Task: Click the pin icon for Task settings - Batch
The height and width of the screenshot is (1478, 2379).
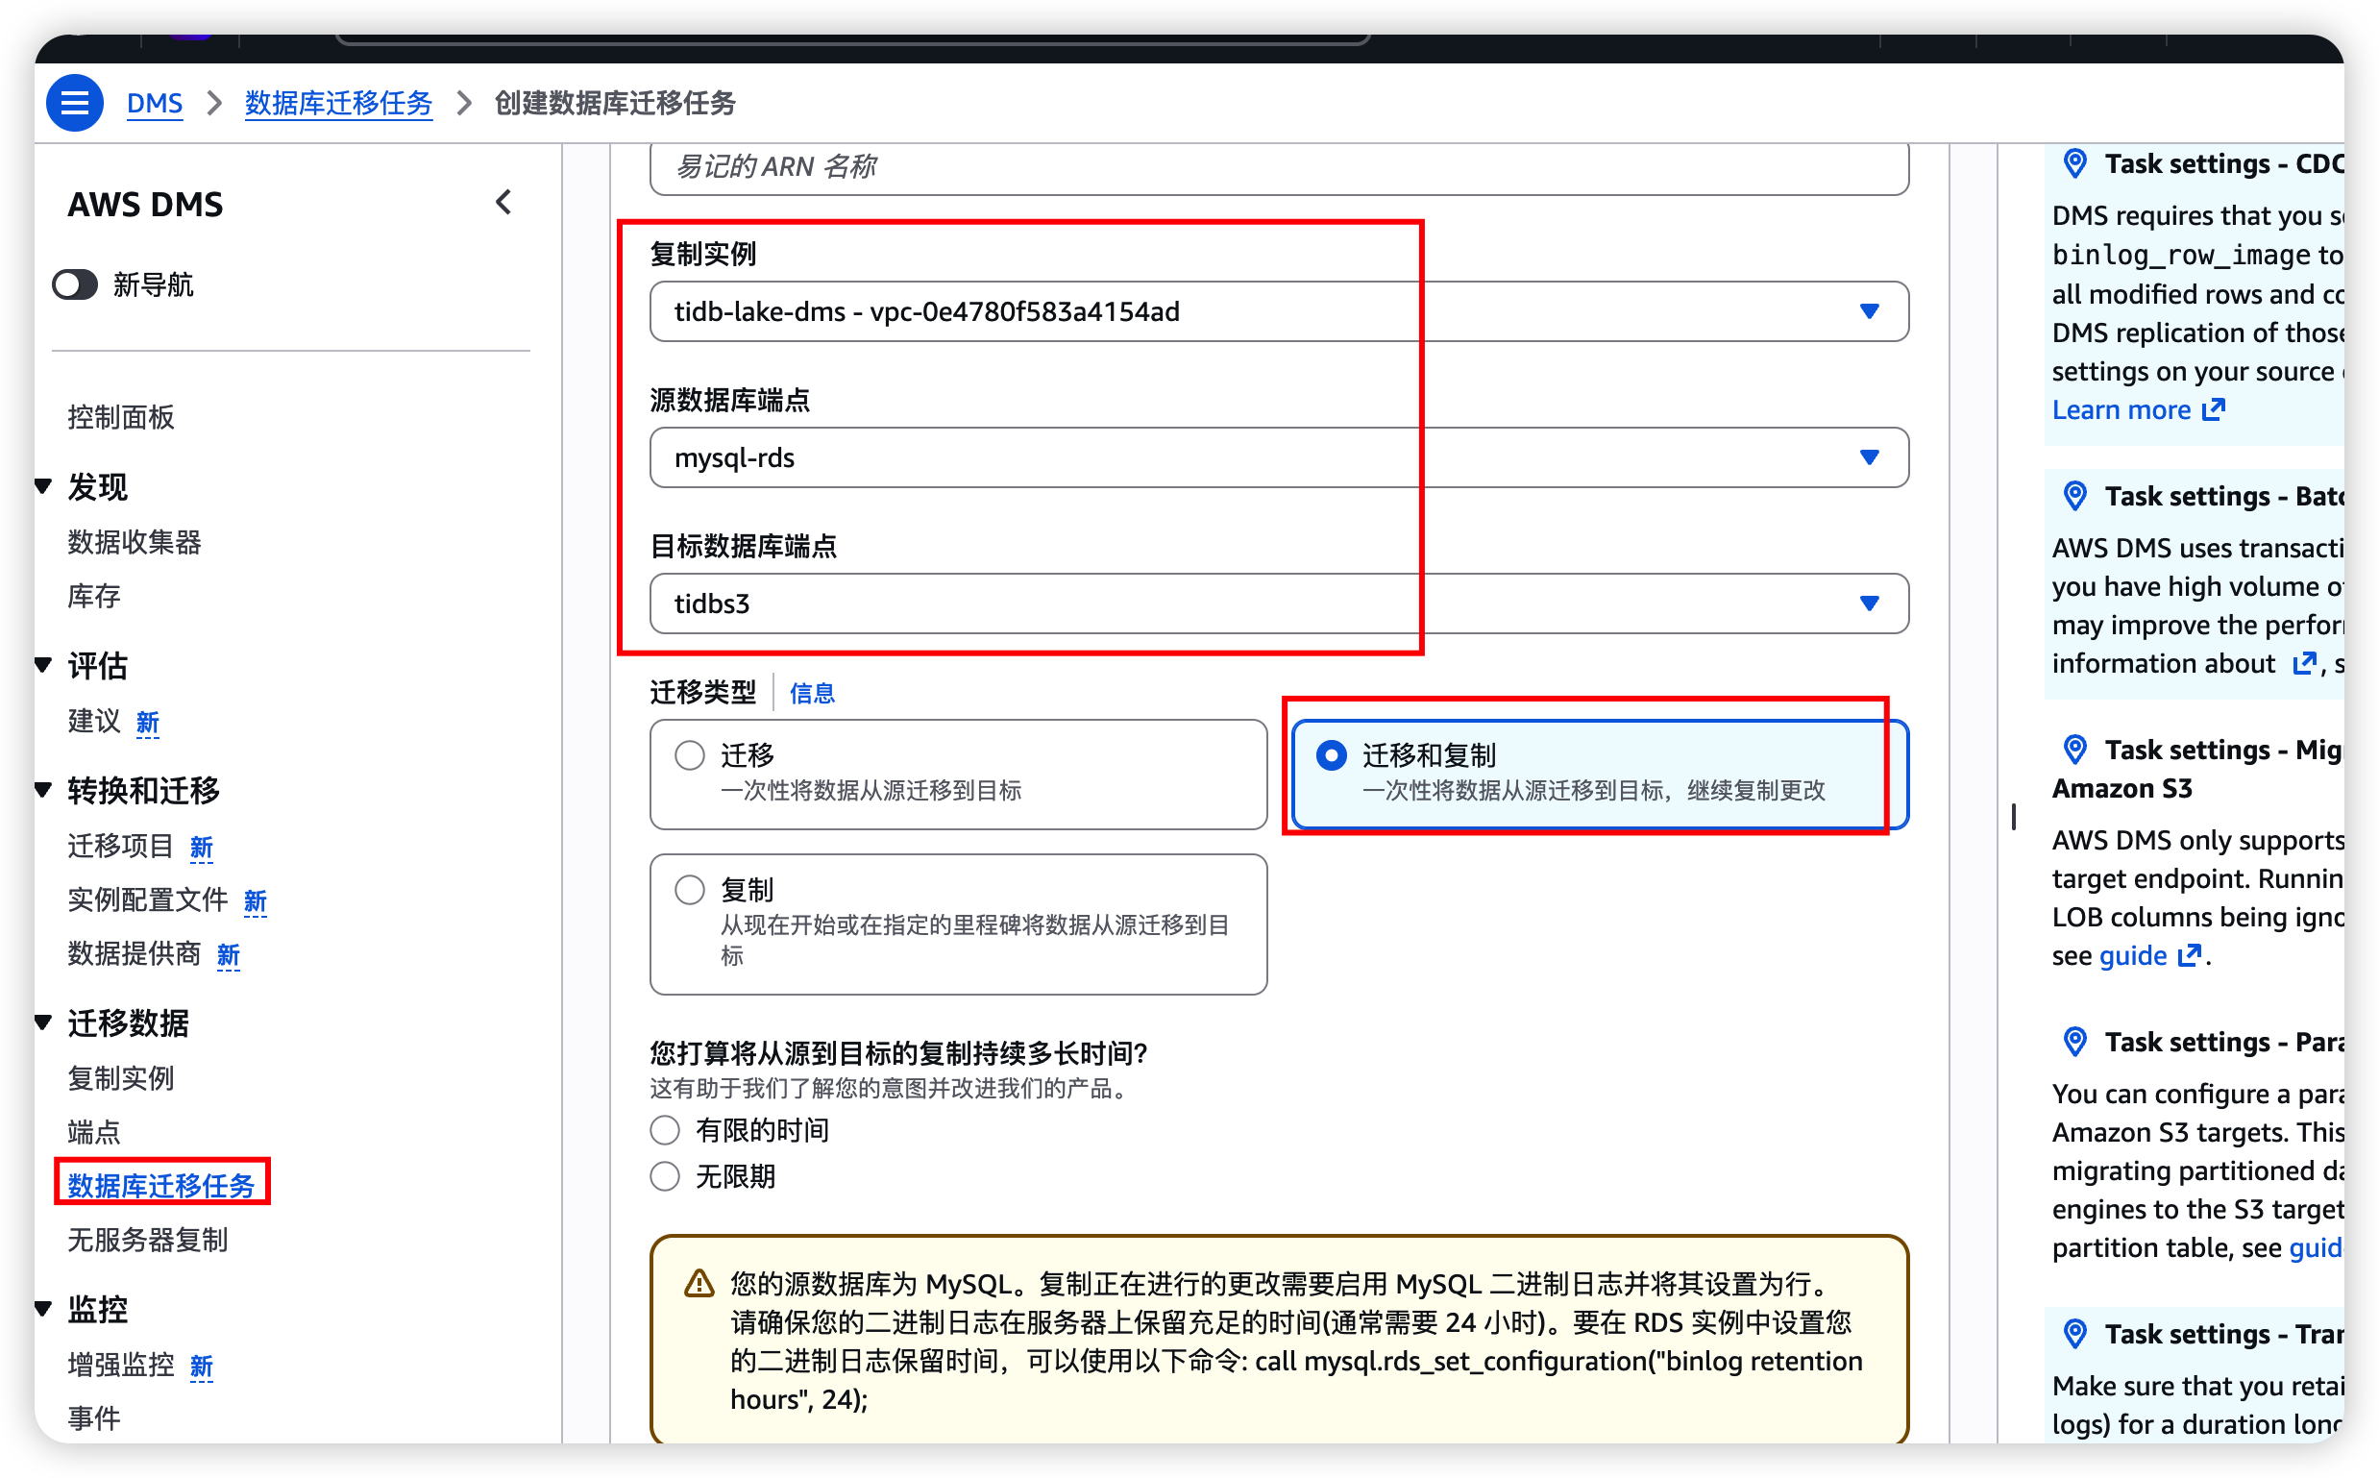Action: pos(2074,496)
